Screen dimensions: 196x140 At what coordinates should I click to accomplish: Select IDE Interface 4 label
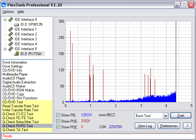[x=26, y=44]
